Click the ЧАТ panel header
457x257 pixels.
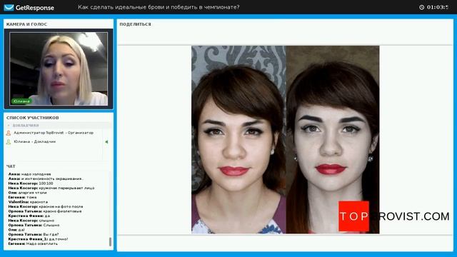coord(11,166)
